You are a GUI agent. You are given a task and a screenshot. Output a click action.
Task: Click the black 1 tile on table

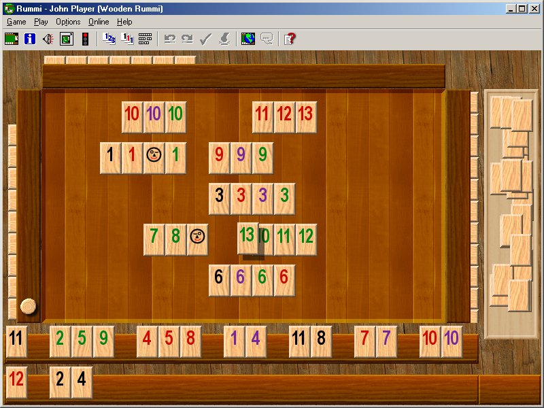click(110, 158)
